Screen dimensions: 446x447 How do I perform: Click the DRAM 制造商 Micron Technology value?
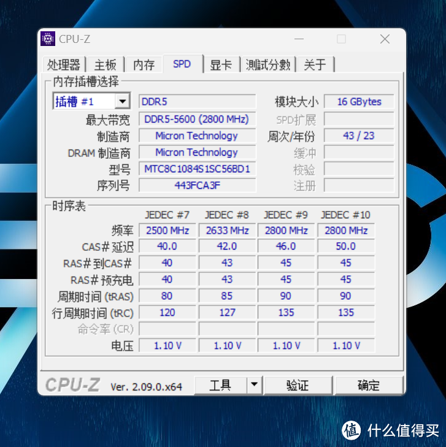pyautogui.click(x=197, y=152)
